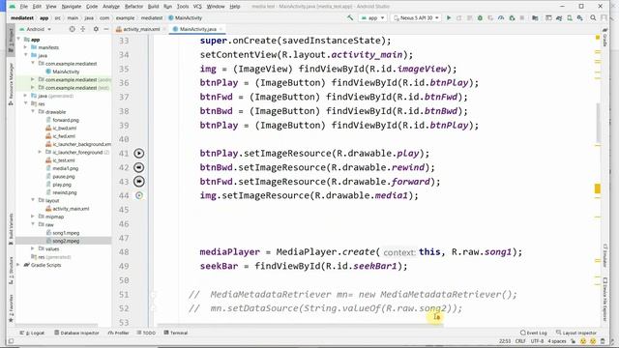This screenshot has height=348, width=619.
Task: Click the forward gutter icon on line 43
Action: [x=139, y=182]
